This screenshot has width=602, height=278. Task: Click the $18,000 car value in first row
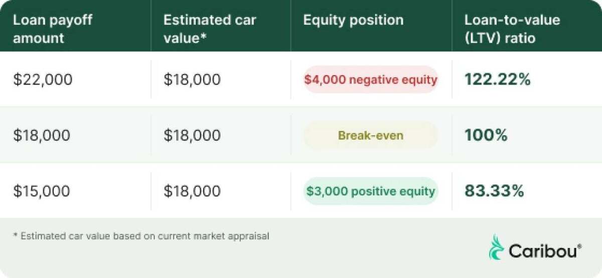tap(192, 80)
